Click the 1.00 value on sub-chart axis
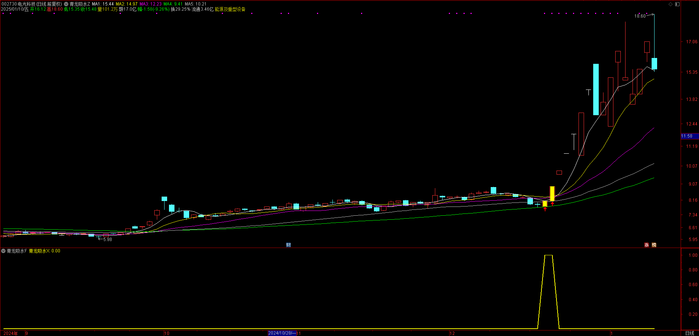699x336 pixels. 693,255
